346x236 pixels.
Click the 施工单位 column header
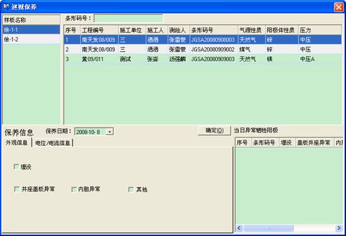pos(132,30)
